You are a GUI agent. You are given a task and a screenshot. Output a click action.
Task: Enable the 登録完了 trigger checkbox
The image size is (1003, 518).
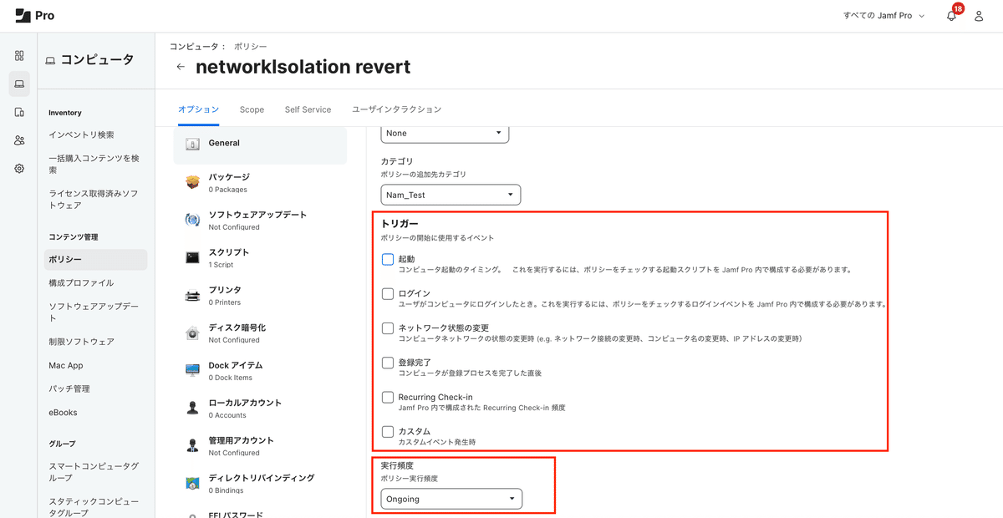[x=388, y=363]
